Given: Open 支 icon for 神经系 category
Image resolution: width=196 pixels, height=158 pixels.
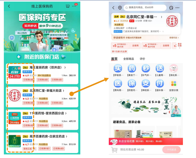Looking at the screenshot, I should tap(146, 83).
